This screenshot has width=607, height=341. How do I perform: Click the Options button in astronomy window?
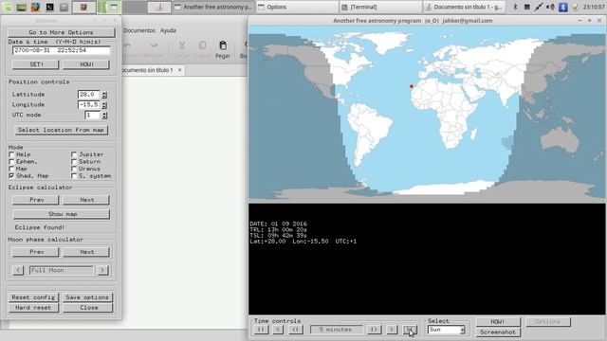(548, 322)
